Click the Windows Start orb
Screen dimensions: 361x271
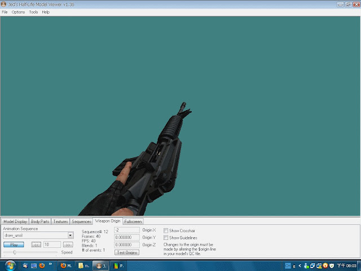(x=10, y=266)
